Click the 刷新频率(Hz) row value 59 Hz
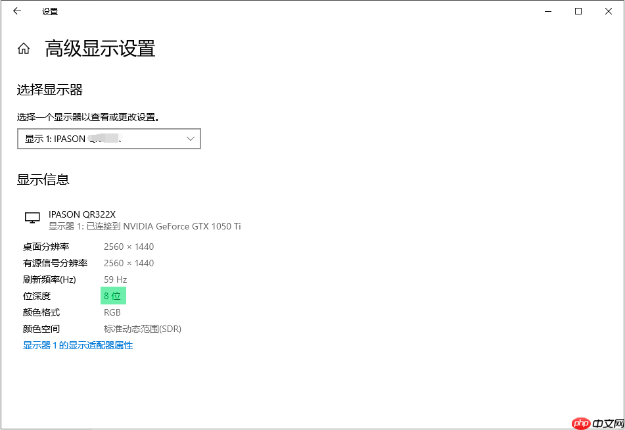The height and width of the screenshot is (430, 625). tap(114, 279)
